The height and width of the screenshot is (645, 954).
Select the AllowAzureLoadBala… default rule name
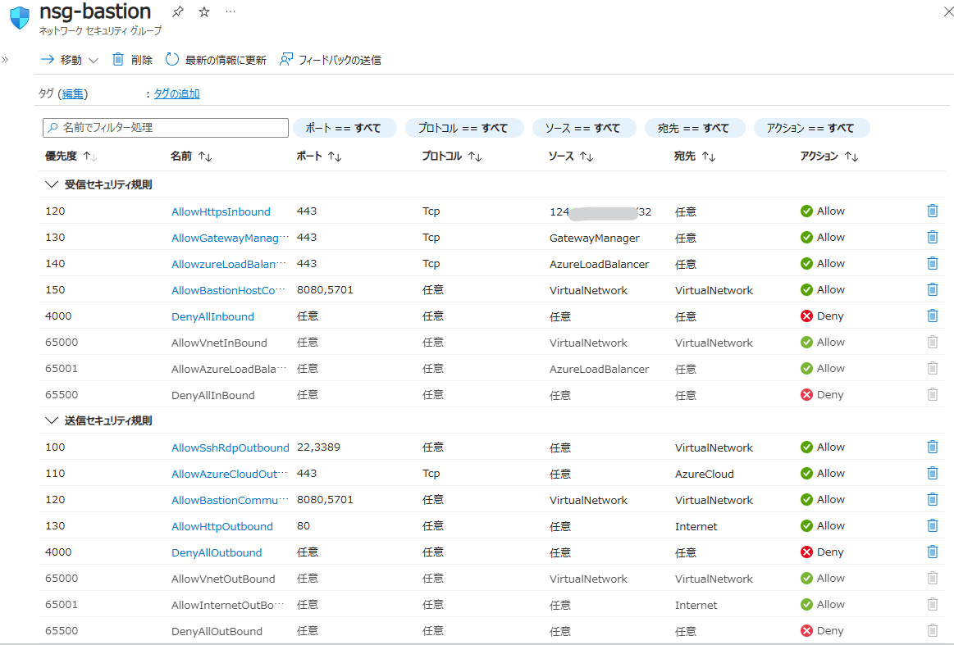point(229,369)
